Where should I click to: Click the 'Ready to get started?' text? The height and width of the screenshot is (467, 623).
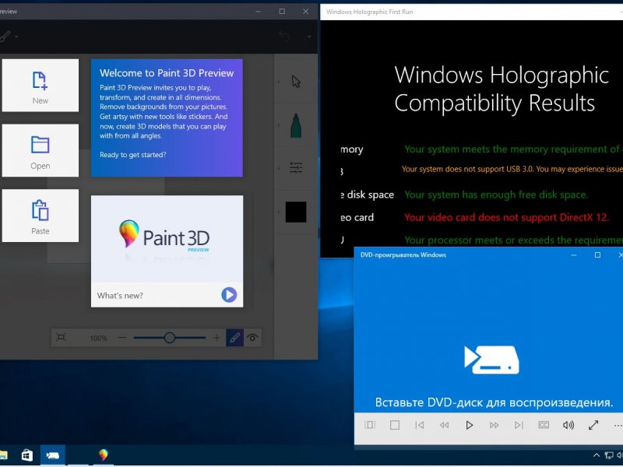[x=132, y=155]
